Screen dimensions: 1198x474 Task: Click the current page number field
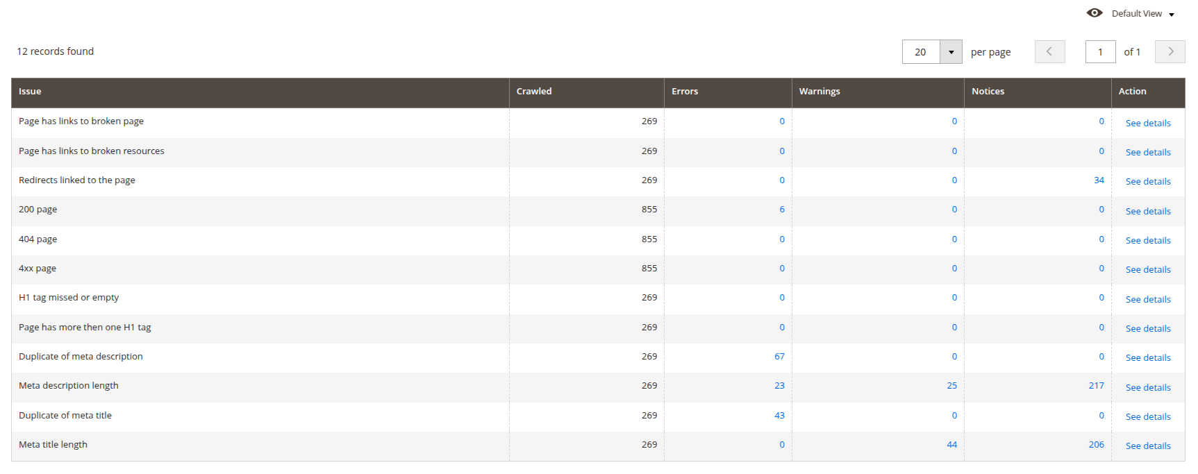1100,52
